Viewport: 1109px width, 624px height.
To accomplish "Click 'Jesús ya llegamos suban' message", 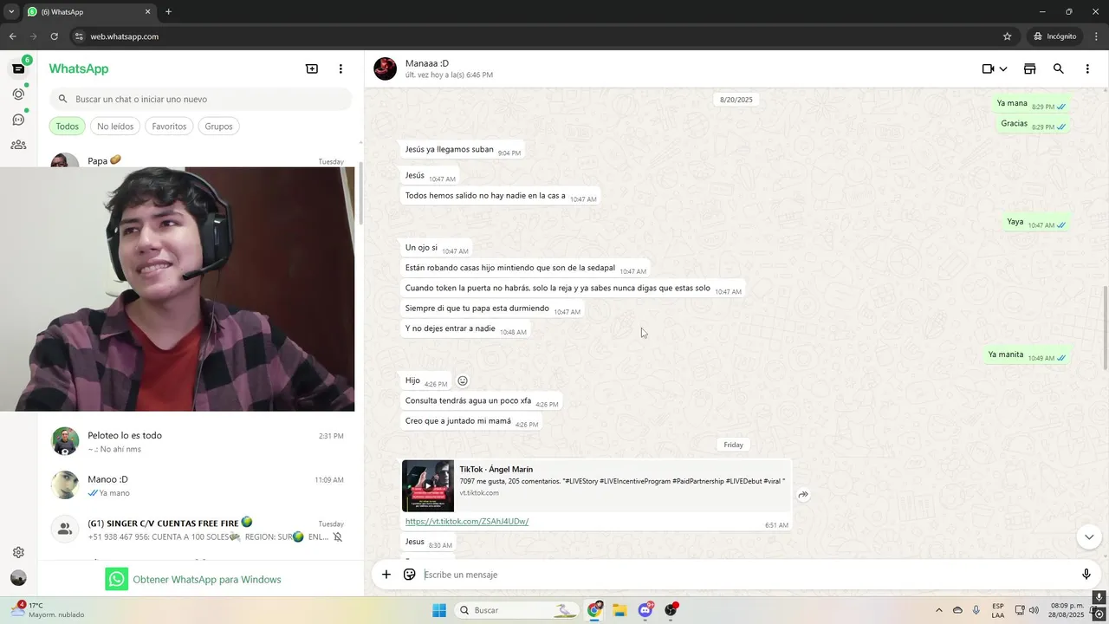I will (461, 149).
